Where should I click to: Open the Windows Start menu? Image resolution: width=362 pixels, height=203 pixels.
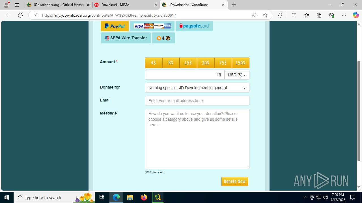pos(7,197)
